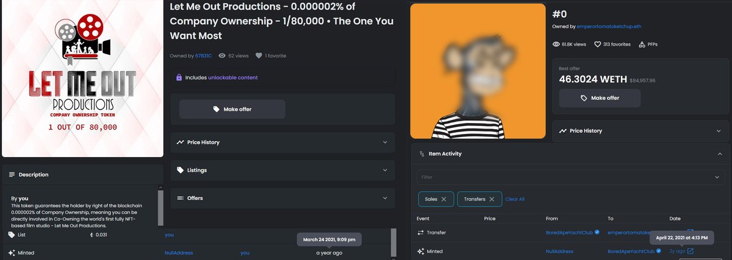Open BoredApeYachtClub link in Transfer row
Screen dimensions: 732x260
(569, 233)
